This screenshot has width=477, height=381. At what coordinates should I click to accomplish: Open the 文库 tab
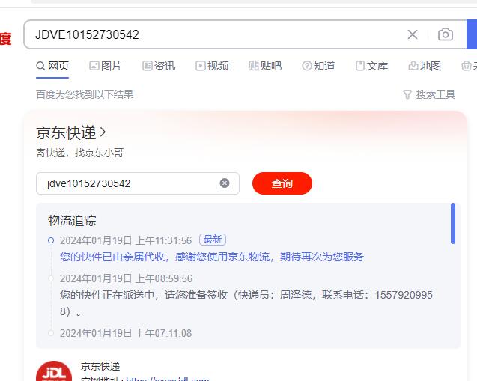pyautogui.click(x=371, y=66)
